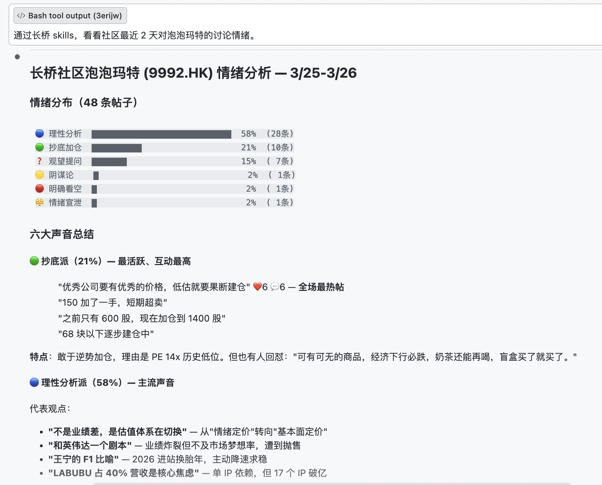Click the 阴谋论 label in the chart
The image size is (602, 485).
[61, 175]
